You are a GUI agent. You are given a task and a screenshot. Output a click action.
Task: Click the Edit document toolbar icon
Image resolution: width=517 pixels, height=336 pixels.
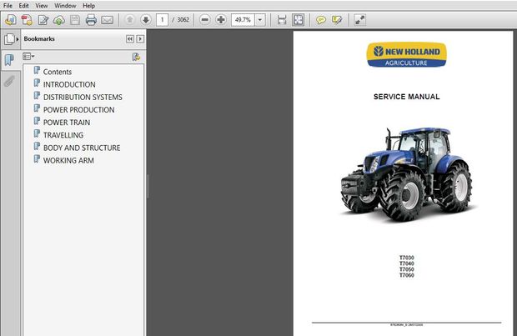[x=43, y=20]
